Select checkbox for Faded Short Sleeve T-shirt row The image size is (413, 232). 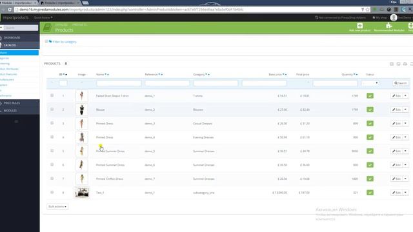tap(52, 95)
